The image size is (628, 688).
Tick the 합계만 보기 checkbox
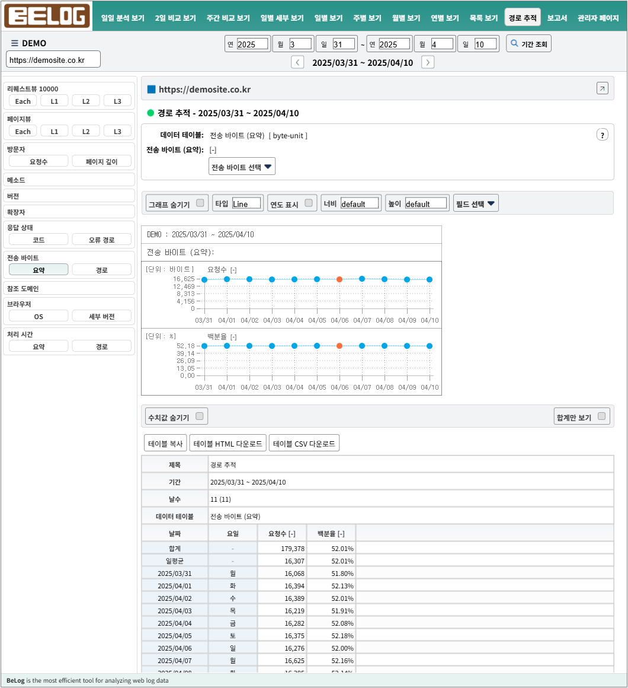click(602, 416)
